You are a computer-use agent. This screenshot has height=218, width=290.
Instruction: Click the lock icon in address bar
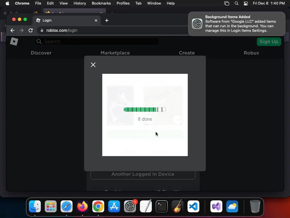tap(42, 30)
